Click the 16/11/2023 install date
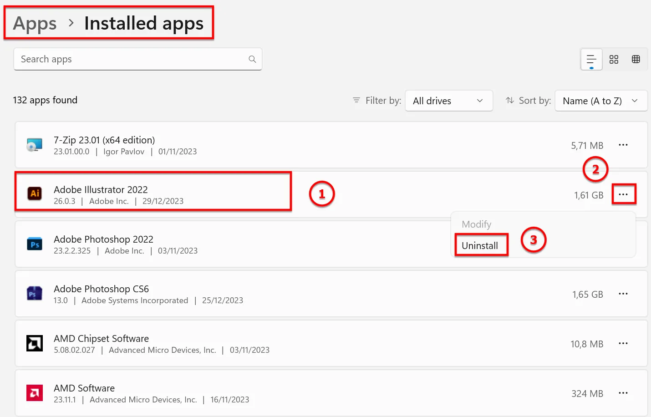The image size is (651, 417). pos(230,400)
